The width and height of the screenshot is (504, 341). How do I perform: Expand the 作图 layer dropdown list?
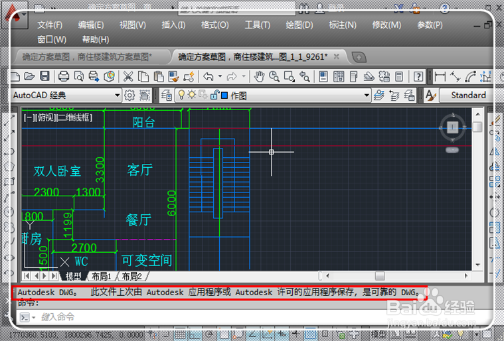[x=367, y=95]
